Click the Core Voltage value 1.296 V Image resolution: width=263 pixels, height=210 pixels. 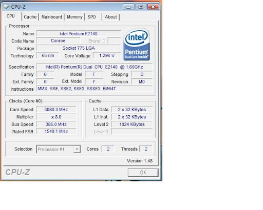107,55
